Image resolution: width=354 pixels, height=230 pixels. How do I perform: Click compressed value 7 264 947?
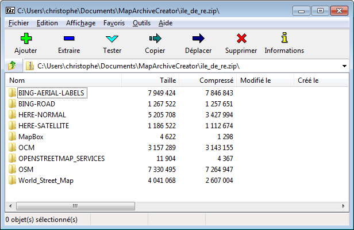coord(219,170)
